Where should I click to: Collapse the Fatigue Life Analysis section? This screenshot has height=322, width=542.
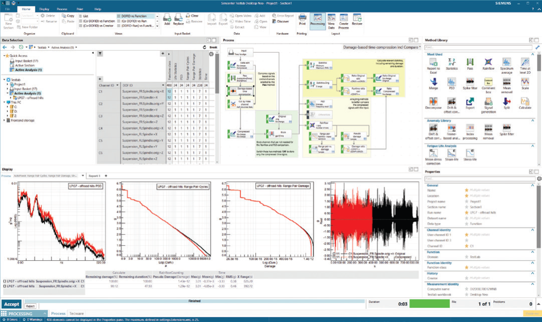(532, 146)
